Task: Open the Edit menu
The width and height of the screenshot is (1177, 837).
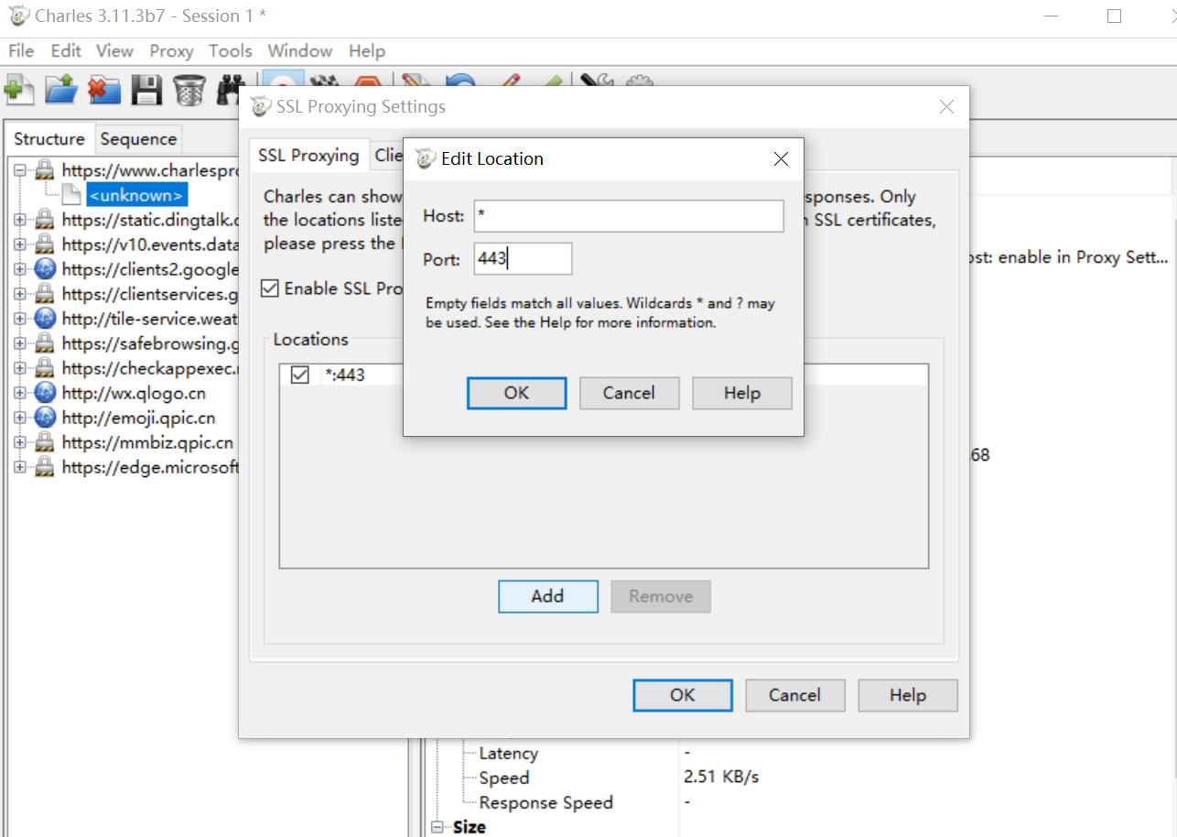Action: (66, 51)
